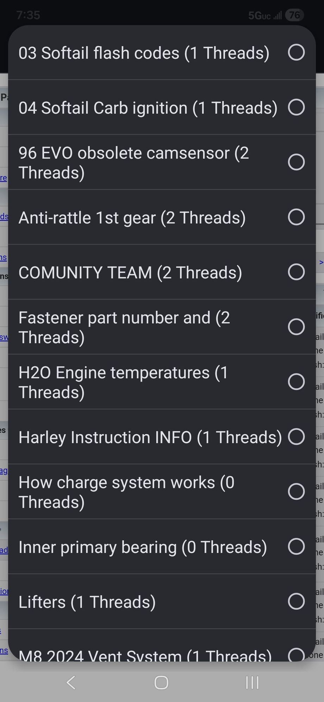Viewport: 324px width, 702px height.
Task: Select the M8 2024 Vent System radio button
Action: click(296, 654)
